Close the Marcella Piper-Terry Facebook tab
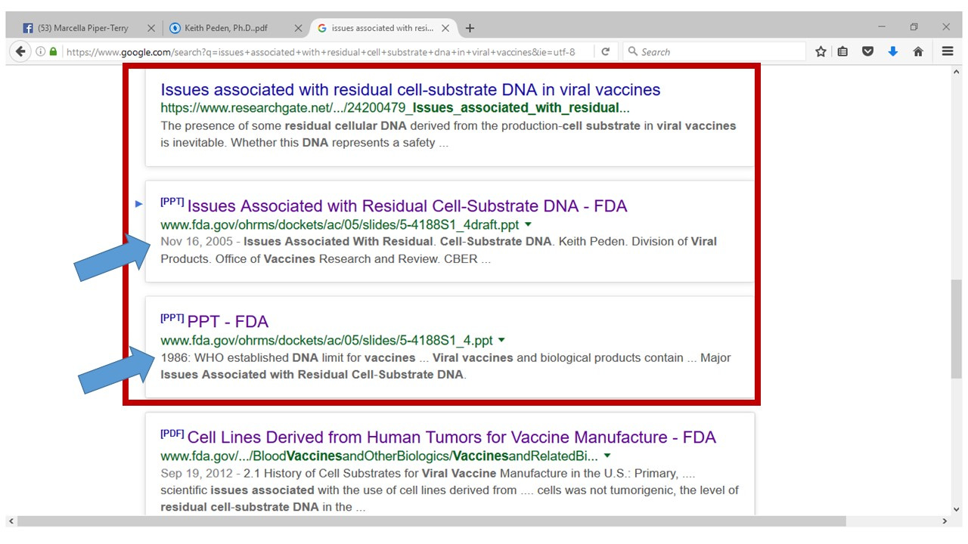 [150, 28]
